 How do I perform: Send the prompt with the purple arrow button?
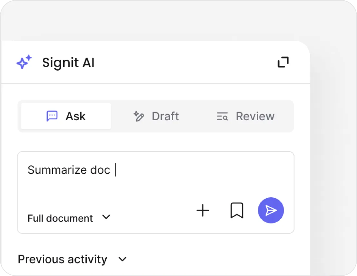[x=271, y=211]
